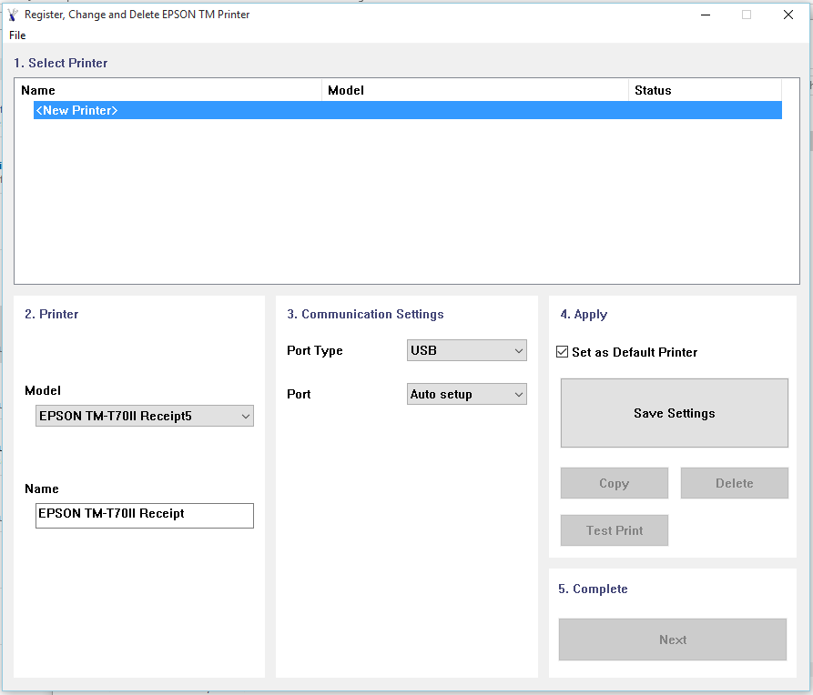Close the EPSON TM Printer window
Image resolution: width=813 pixels, height=695 pixels.
[x=788, y=15]
